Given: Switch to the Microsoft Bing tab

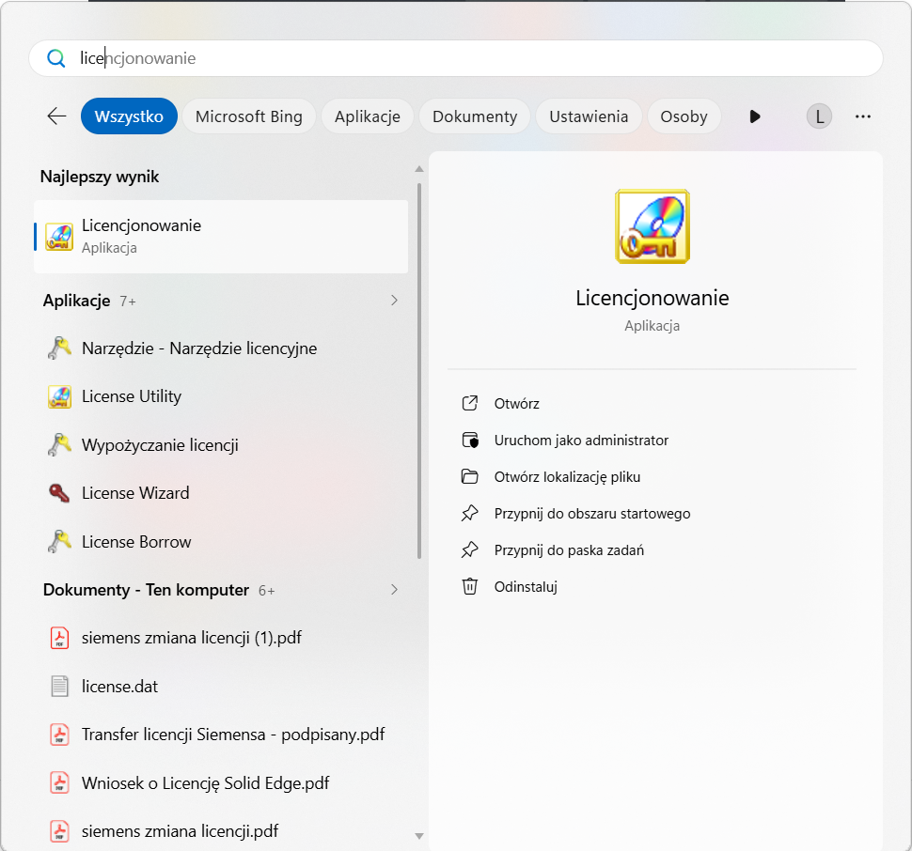Looking at the screenshot, I should point(249,116).
